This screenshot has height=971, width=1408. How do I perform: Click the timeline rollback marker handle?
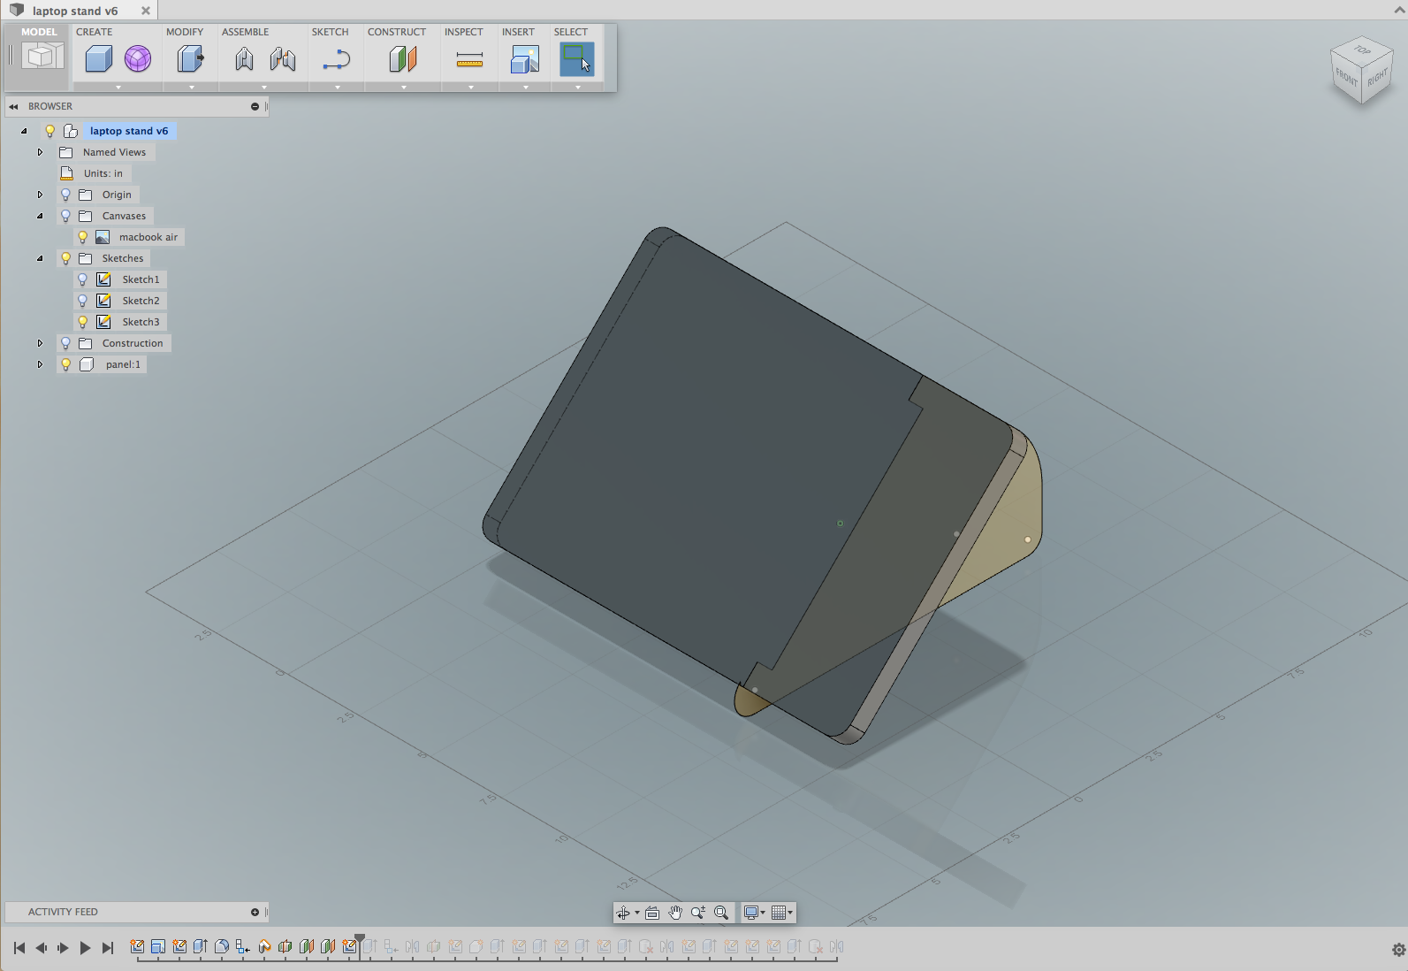(360, 938)
